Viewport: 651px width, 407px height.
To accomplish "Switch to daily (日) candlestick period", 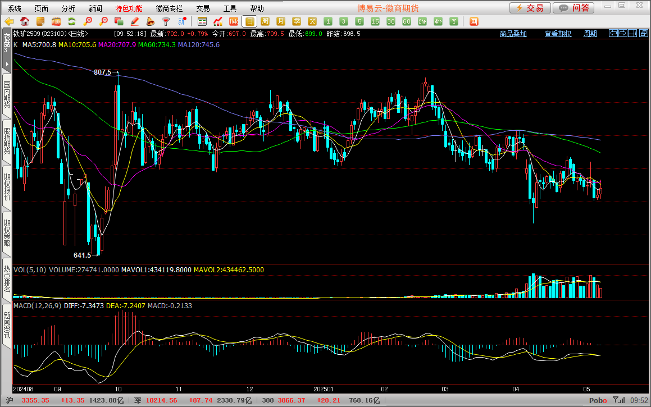I will (249, 21).
